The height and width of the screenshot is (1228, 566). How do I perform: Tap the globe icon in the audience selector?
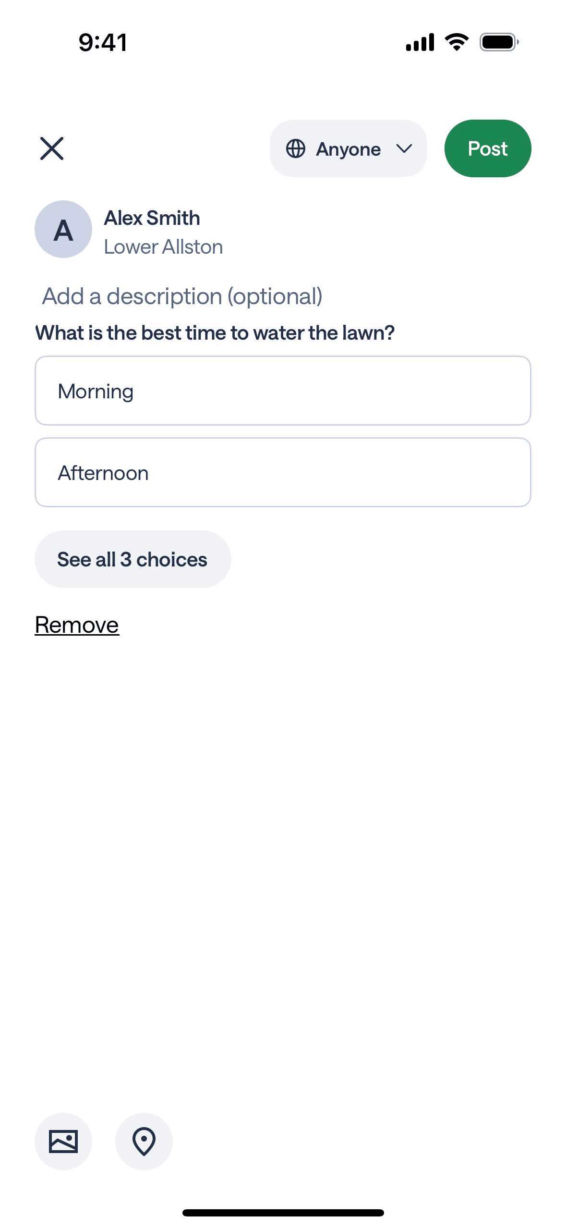pyautogui.click(x=296, y=149)
